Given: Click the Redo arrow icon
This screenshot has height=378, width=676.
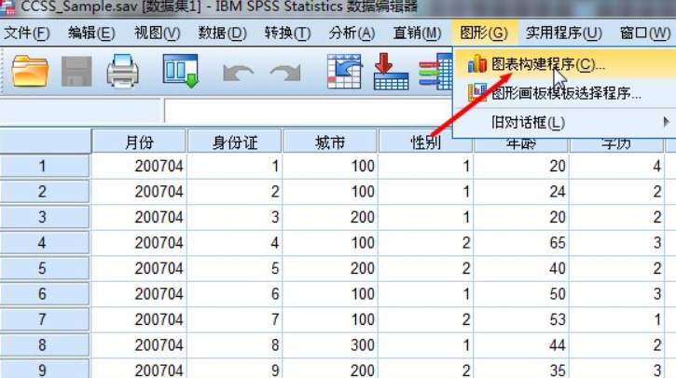Looking at the screenshot, I should tap(285, 73).
